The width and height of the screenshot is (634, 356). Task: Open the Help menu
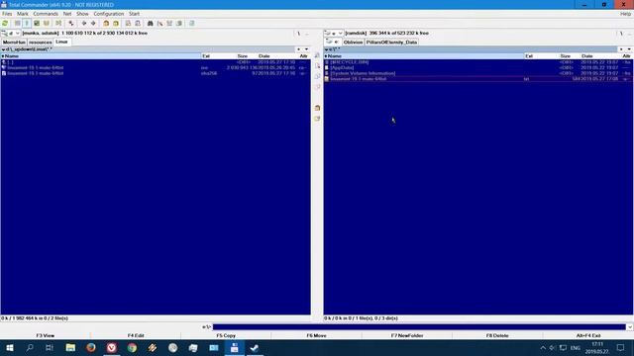[625, 14]
